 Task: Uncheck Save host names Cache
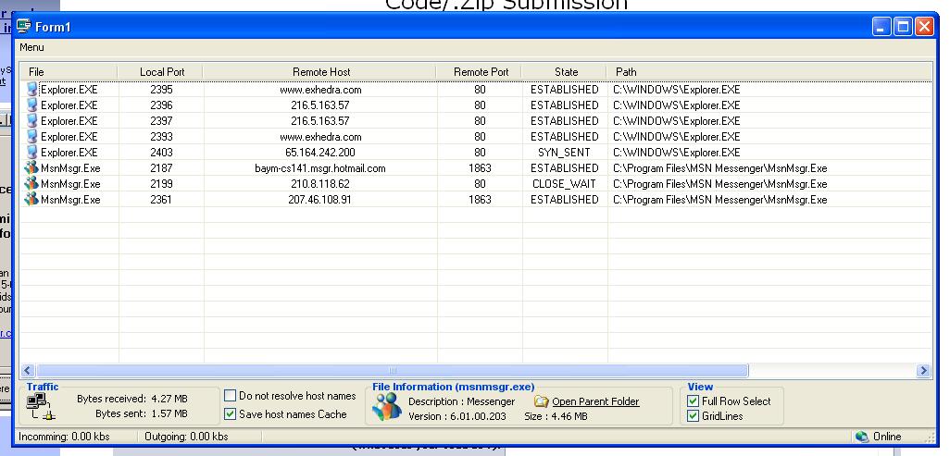pyautogui.click(x=231, y=414)
